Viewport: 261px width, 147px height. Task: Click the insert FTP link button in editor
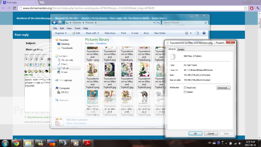click(42, 65)
